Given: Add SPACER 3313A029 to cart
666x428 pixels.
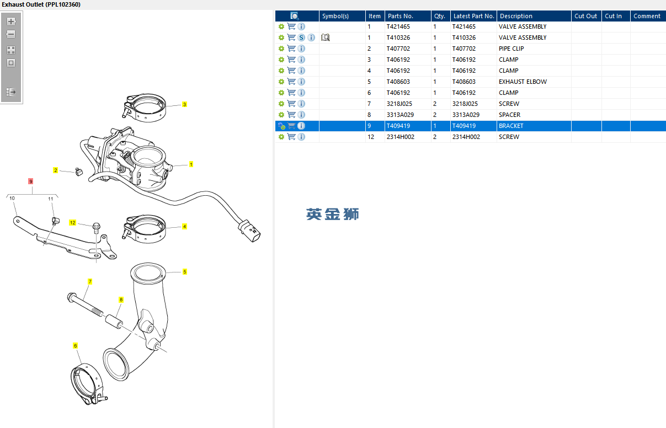Looking at the screenshot, I should pyautogui.click(x=291, y=115).
